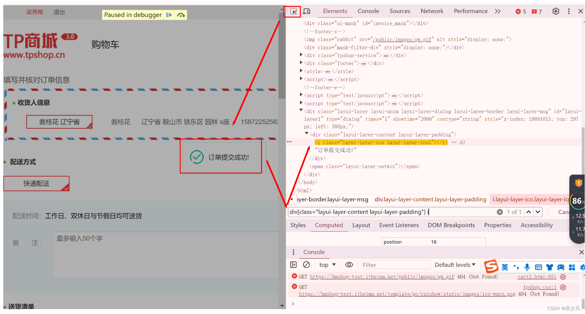This screenshot has width=585, height=314.
Task: Click the 退出 logout button
Action: click(59, 12)
